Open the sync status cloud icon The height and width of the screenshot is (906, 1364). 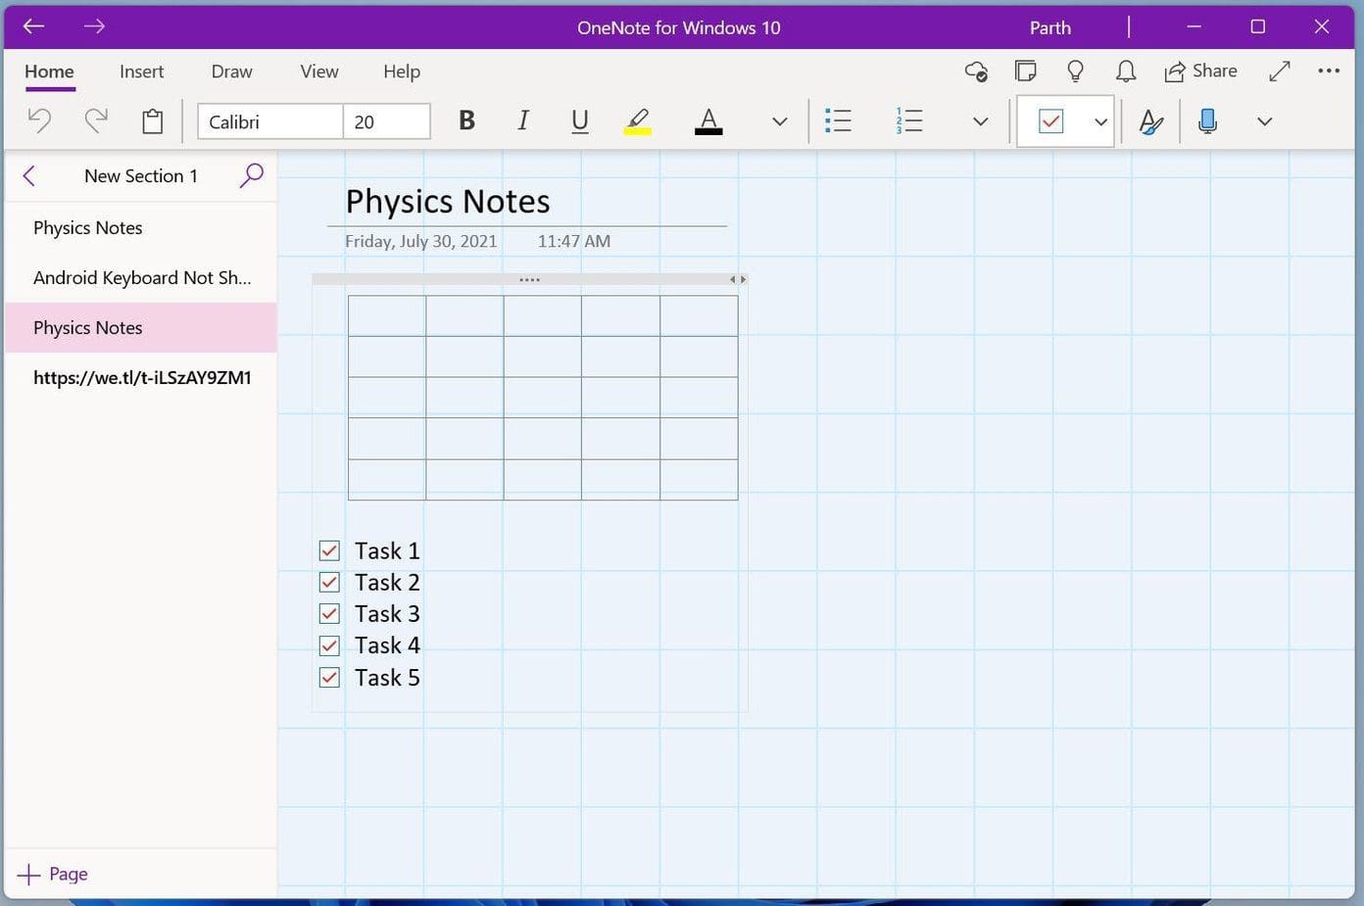point(975,71)
